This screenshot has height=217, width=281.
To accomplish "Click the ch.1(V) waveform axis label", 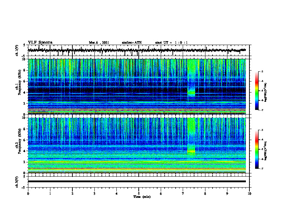I will click(x=17, y=50).
